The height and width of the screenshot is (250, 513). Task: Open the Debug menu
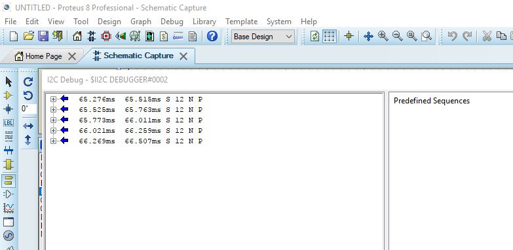click(x=172, y=22)
